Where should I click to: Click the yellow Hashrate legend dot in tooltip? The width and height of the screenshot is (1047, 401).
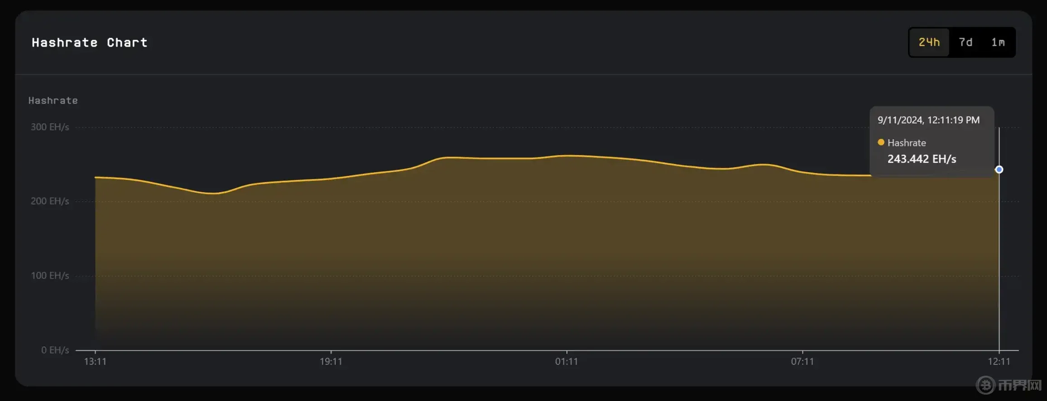click(x=881, y=142)
